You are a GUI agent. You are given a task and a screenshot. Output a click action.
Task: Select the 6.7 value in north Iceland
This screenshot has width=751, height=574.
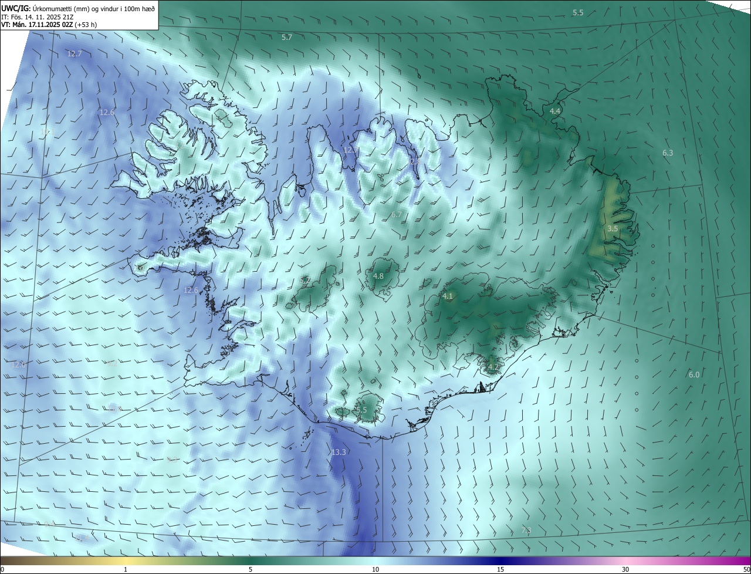click(x=397, y=215)
